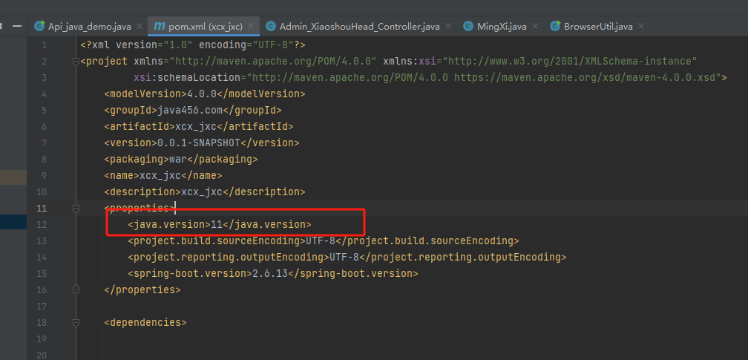Click the MingXi.java class file icon
Screen dimensions: 748x360
click(x=468, y=26)
